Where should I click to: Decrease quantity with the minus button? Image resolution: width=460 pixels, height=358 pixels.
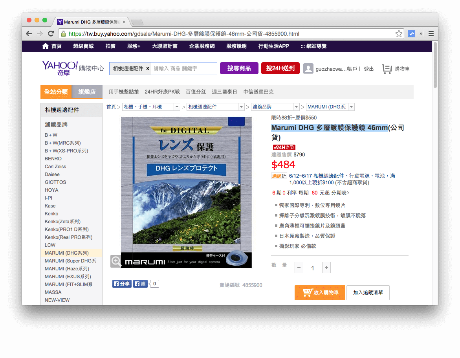tap(299, 268)
